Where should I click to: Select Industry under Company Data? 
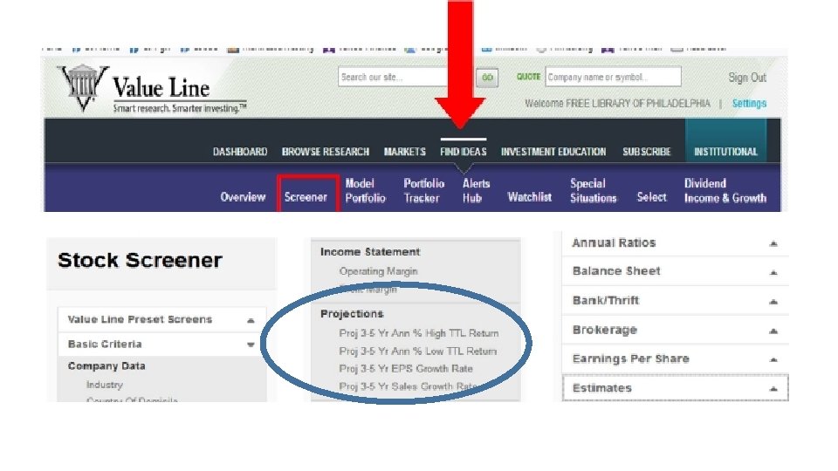[105, 385]
